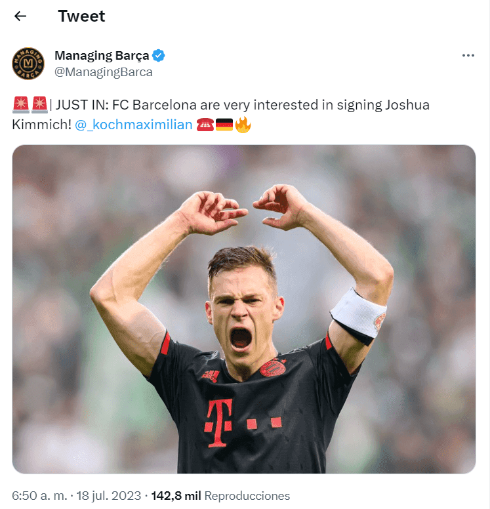
Task: Click the first red siren emoji
Action: (x=20, y=104)
